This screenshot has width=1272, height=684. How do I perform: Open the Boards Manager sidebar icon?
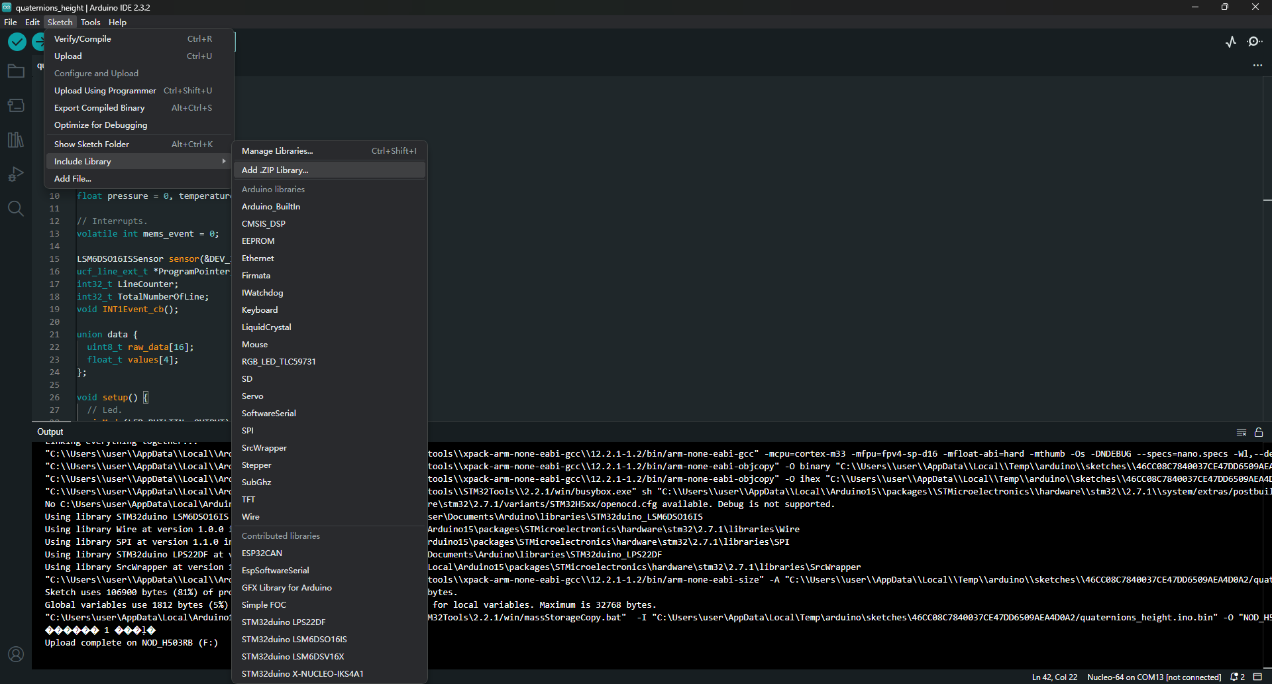(16, 105)
